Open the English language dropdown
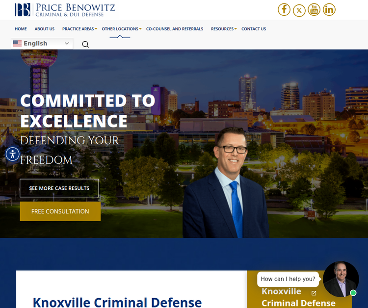Viewport: 368px width, 308px height. 42,43
